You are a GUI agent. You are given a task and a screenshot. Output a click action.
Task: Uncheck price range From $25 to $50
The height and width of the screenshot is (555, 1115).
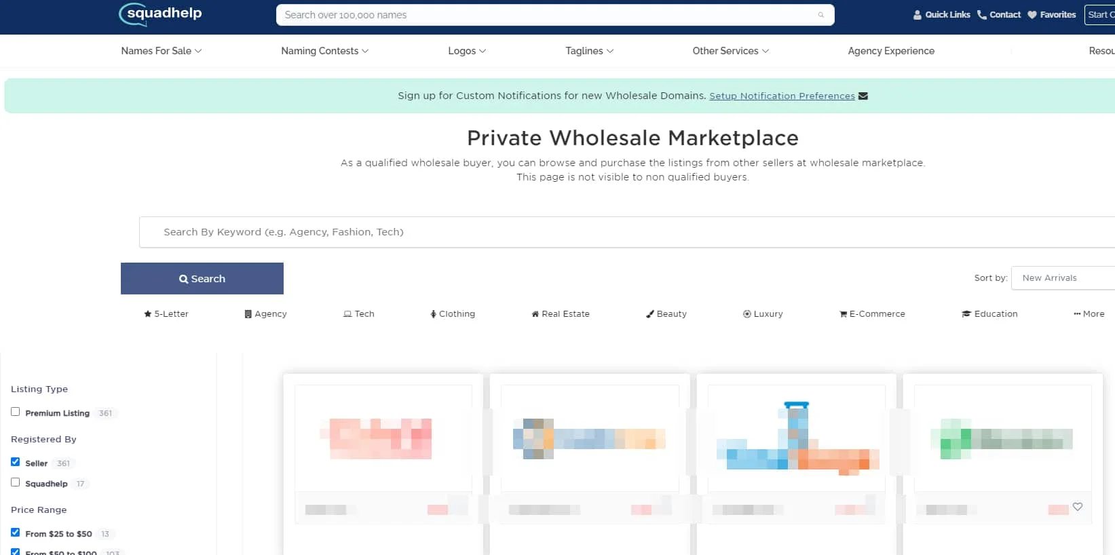point(15,533)
